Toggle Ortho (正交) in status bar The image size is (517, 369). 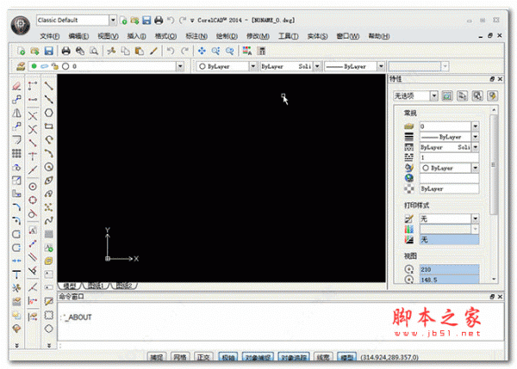tap(203, 357)
